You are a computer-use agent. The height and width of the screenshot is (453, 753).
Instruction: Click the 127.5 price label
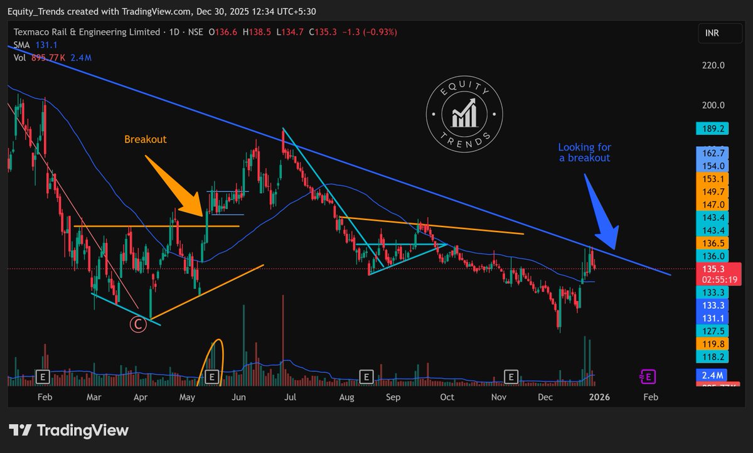(x=712, y=331)
